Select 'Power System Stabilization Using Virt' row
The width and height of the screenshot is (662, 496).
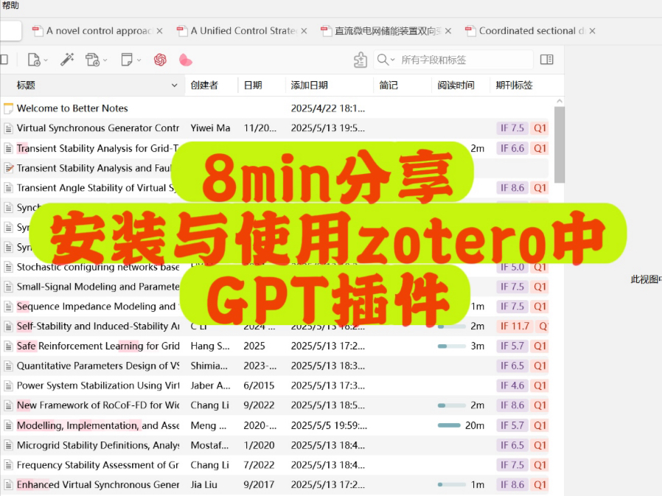point(274,386)
